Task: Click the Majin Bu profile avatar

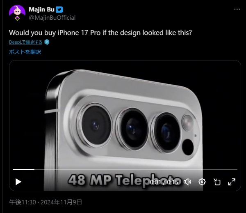Action: tap(17, 11)
